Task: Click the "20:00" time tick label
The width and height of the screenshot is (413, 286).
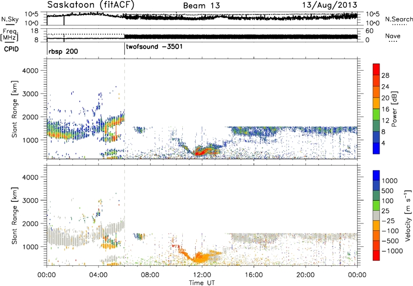Action: pos(306,275)
